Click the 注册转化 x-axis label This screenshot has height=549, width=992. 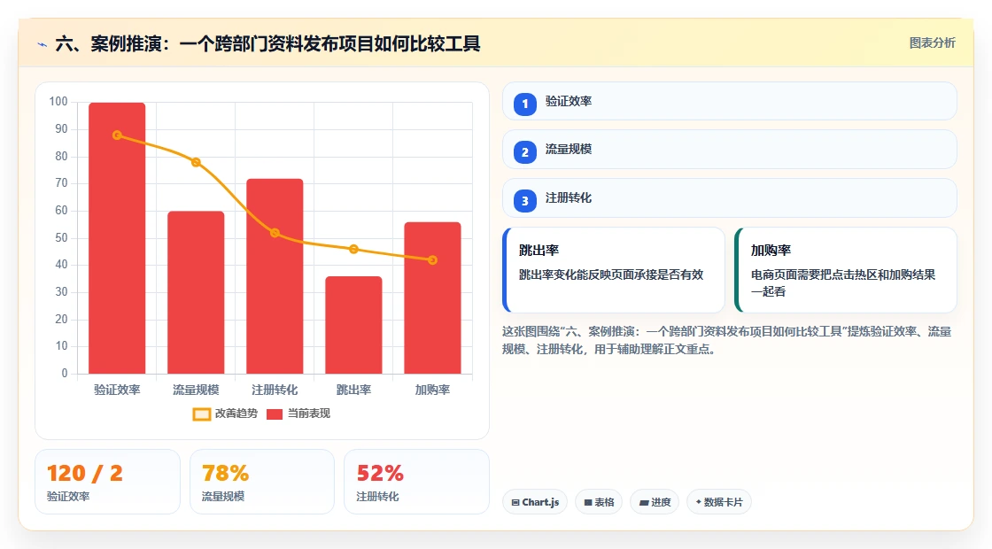tap(275, 390)
